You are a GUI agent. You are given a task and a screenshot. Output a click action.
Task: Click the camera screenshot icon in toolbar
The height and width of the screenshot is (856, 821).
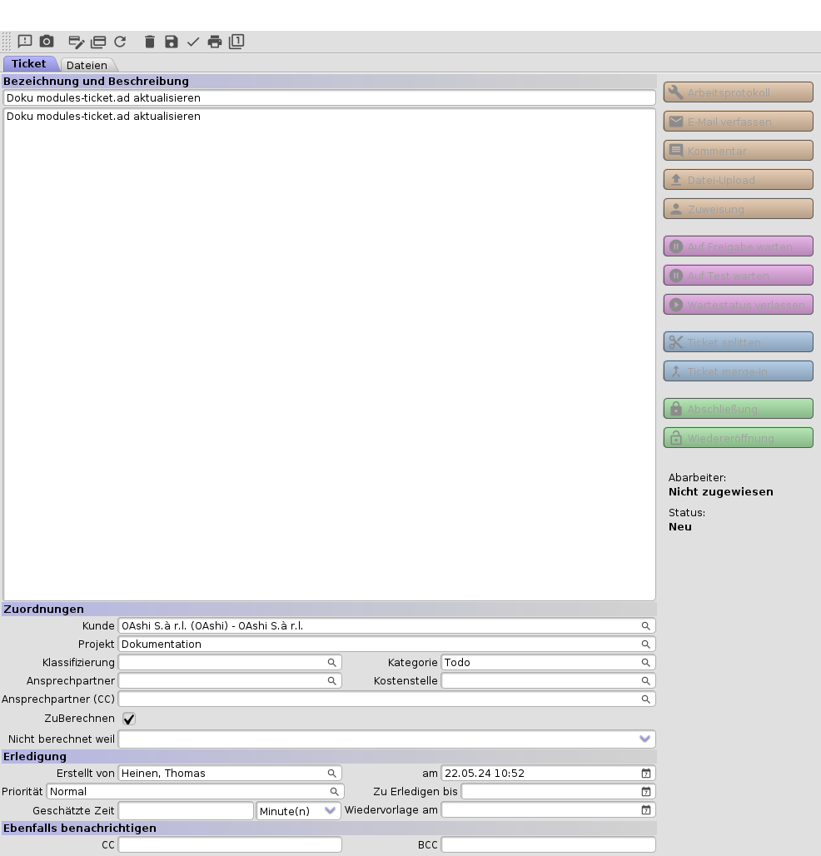(x=47, y=42)
